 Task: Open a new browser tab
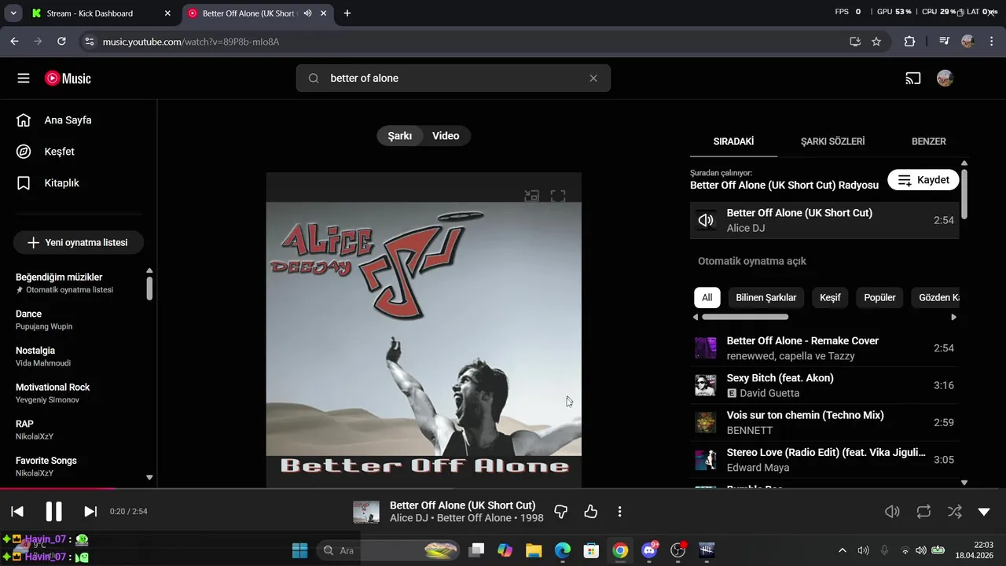[x=347, y=13]
